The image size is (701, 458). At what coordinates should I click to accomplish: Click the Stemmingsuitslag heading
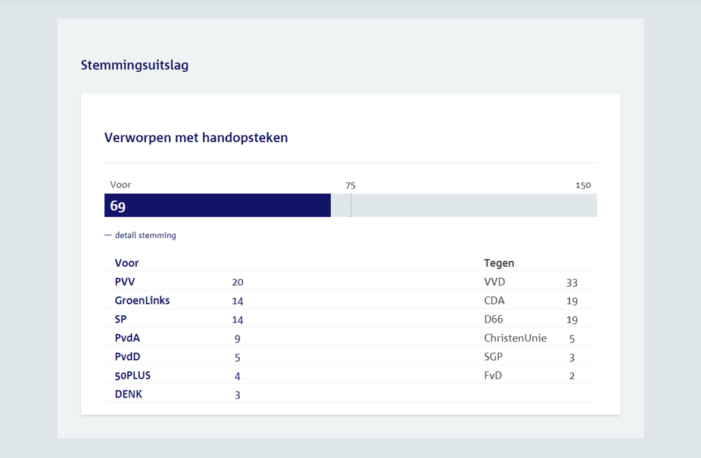(x=135, y=65)
